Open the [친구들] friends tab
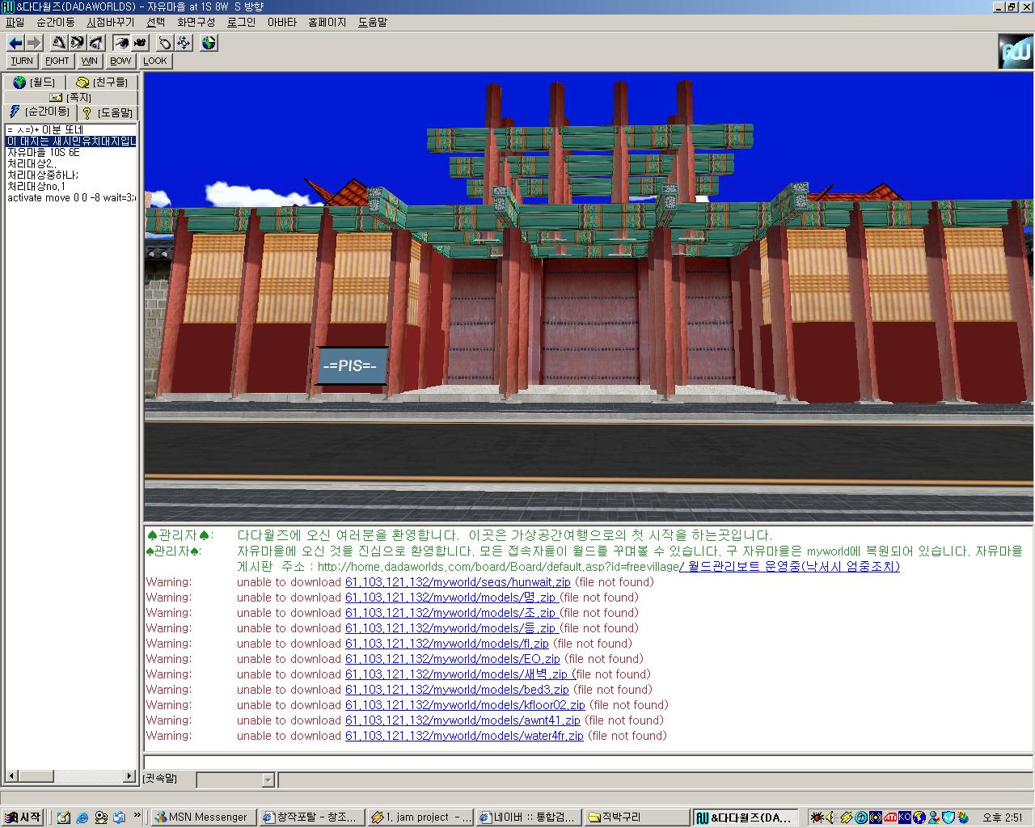The width and height of the screenshot is (1035, 828). (102, 82)
